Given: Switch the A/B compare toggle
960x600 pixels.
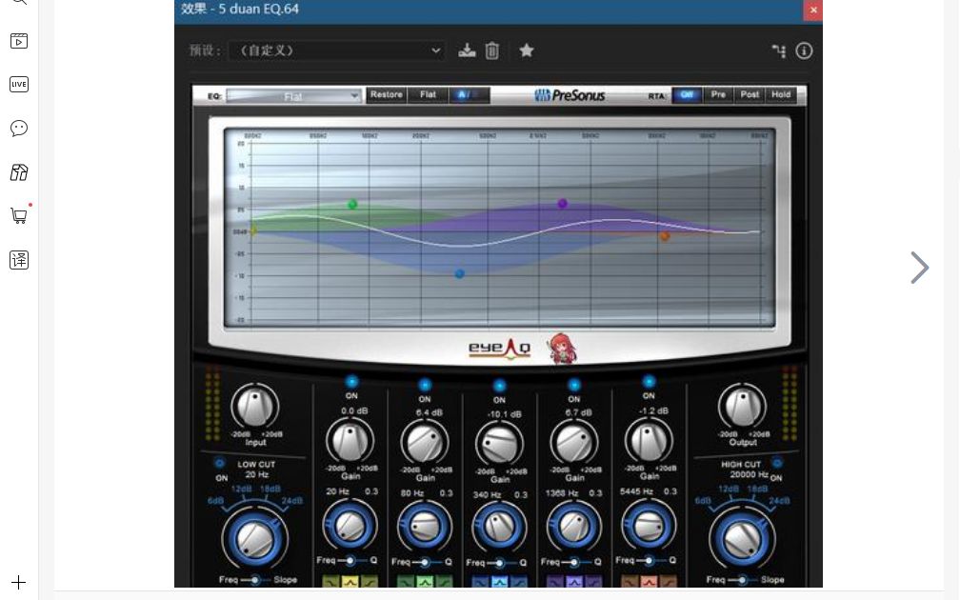Looking at the screenshot, I should coord(470,95).
